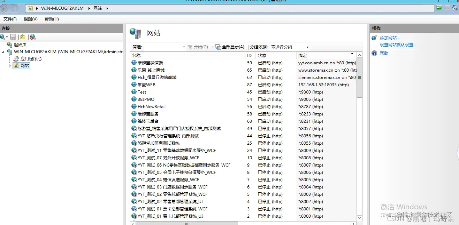459x225 pixels.
Task: Select the YYT_悠币央行管理系统_内部测试 row name
Action: [168, 136]
